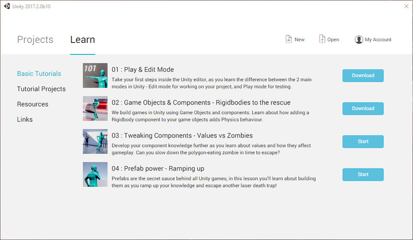Click the Tweaking Components tutorial thumbnail

[x=95, y=141]
